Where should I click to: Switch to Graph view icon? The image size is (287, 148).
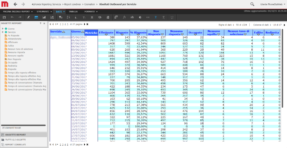point(44,18)
